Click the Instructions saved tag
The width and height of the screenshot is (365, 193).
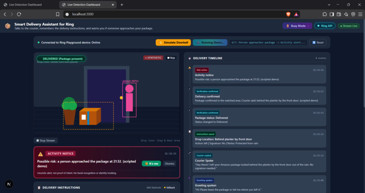click(205, 134)
